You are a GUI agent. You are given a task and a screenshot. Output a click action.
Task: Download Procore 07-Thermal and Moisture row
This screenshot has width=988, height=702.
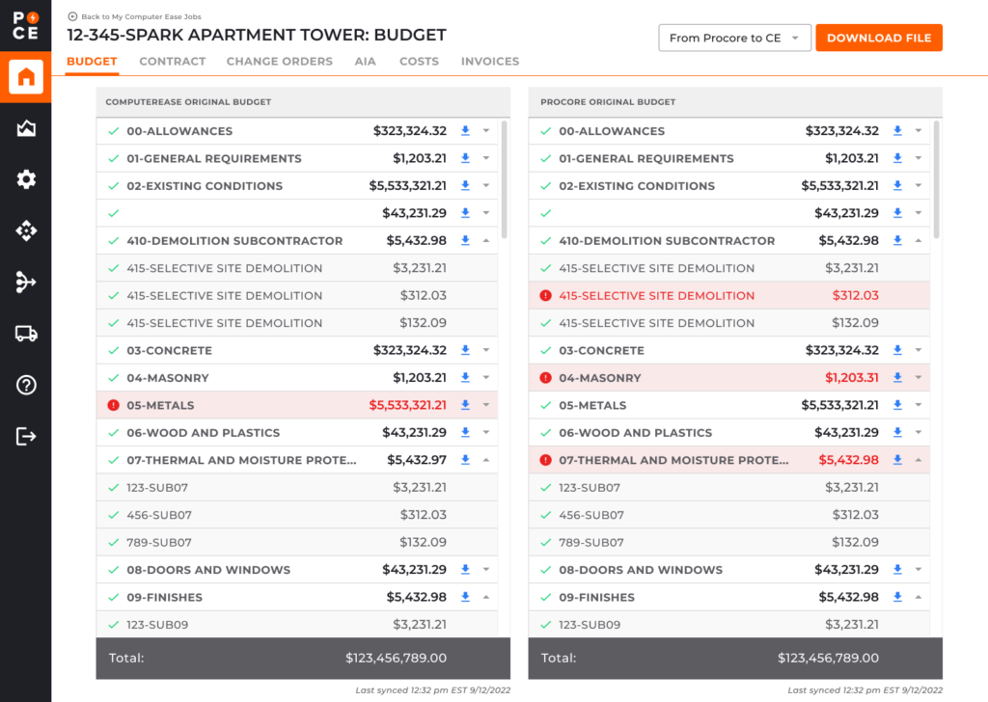pyautogui.click(x=897, y=460)
